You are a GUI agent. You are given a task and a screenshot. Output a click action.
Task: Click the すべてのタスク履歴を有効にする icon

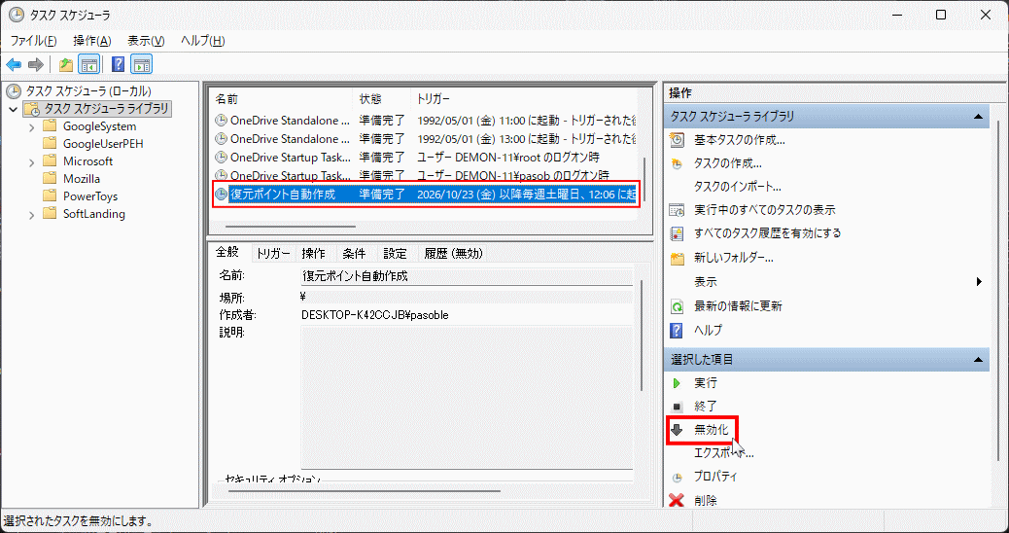[677, 233]
